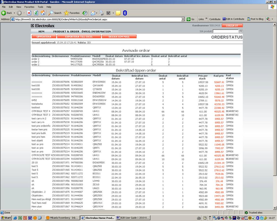Screen dimensions: 277x221
Task: Click the vertical scrollbar up arrow
Action: pos(275,25)
